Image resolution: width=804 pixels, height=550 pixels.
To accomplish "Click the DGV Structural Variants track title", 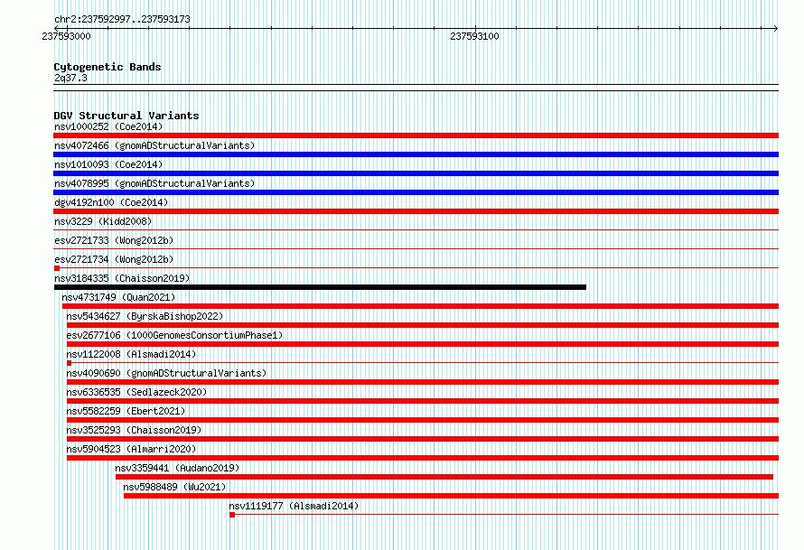I will point(126,116).
